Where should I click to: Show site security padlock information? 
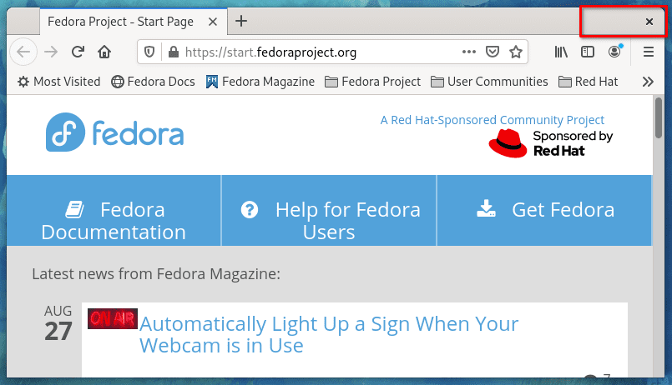coord(174,52)
